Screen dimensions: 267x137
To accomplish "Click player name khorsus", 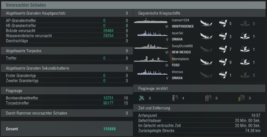I will click(x=178, y=72).
